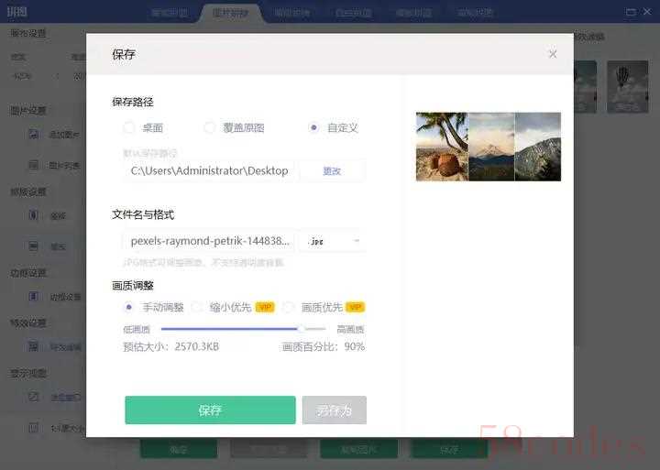Screen dimensions: 660x470
Task: Click 竖排 layout icon in main window sidebar
Action: pyautogui.click(x=34, y=215)
